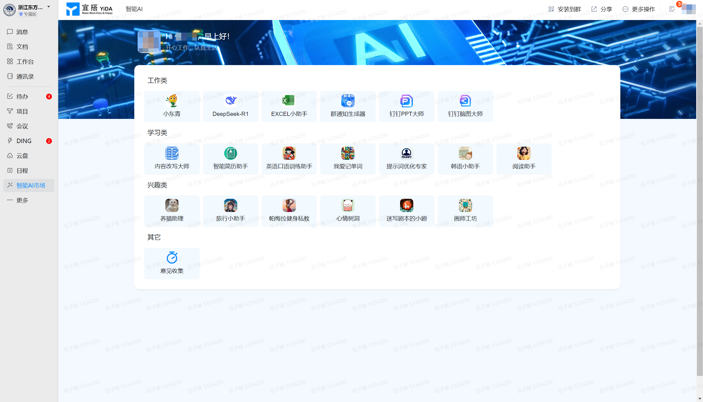
Task: Open 提示词优化专家 prompt expert
Action: click(406, 158)
